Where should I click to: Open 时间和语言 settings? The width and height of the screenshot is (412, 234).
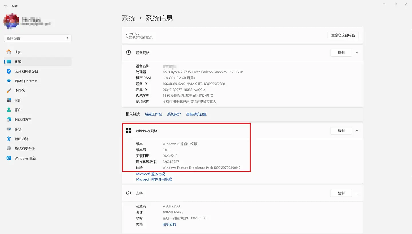[x=38, y=120]
